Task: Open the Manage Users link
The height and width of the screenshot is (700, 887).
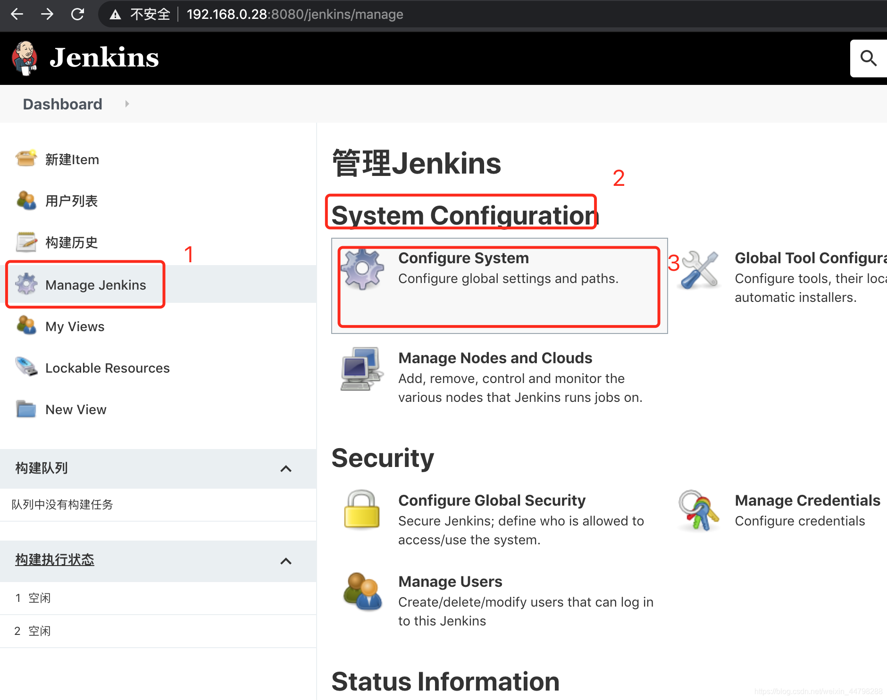Action: point(450,582)
